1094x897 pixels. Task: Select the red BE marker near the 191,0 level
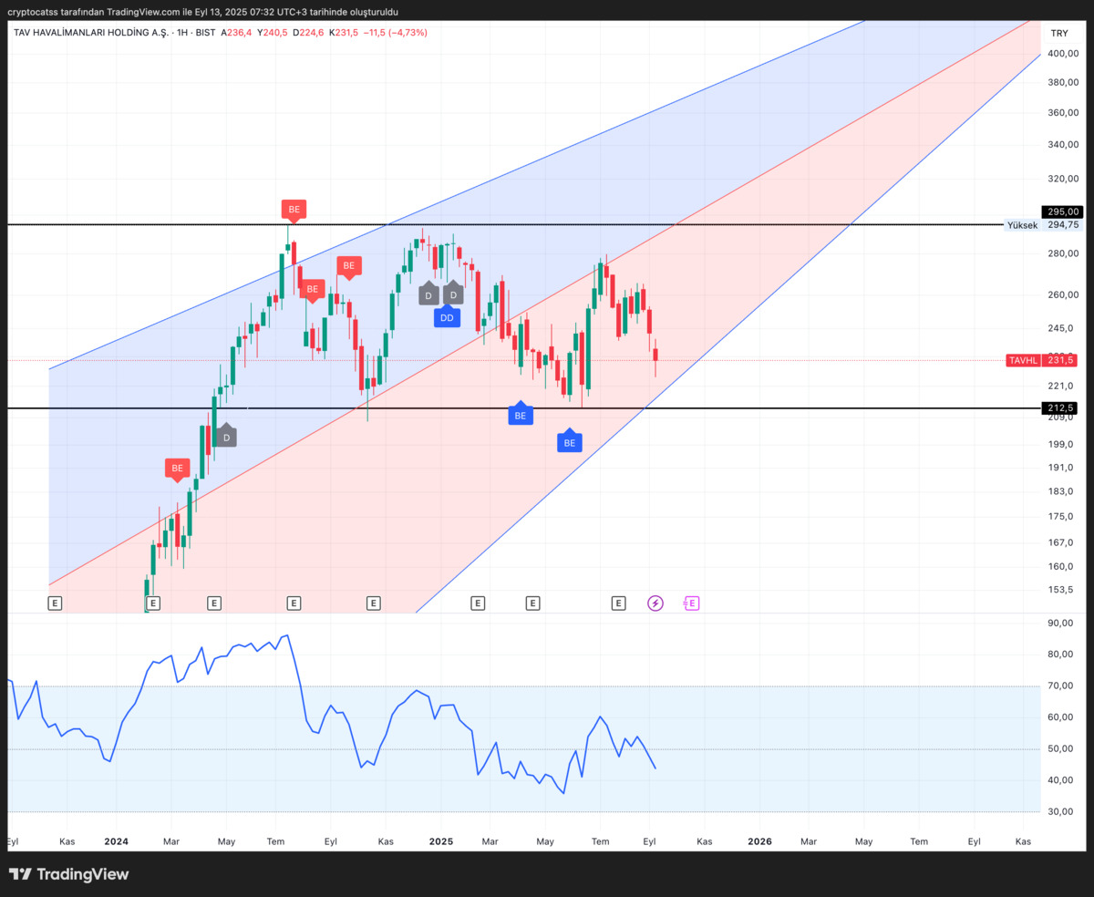[x=177, y=469]
